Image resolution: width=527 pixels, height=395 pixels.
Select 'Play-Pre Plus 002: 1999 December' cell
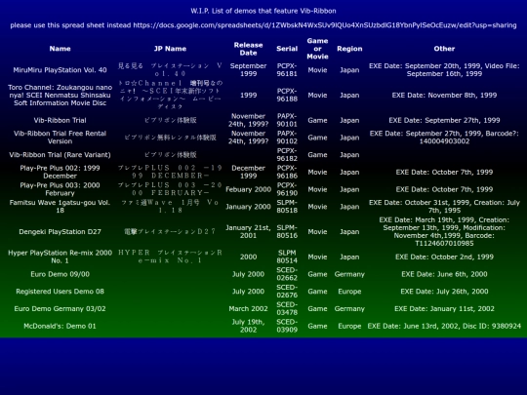[60, 172]
